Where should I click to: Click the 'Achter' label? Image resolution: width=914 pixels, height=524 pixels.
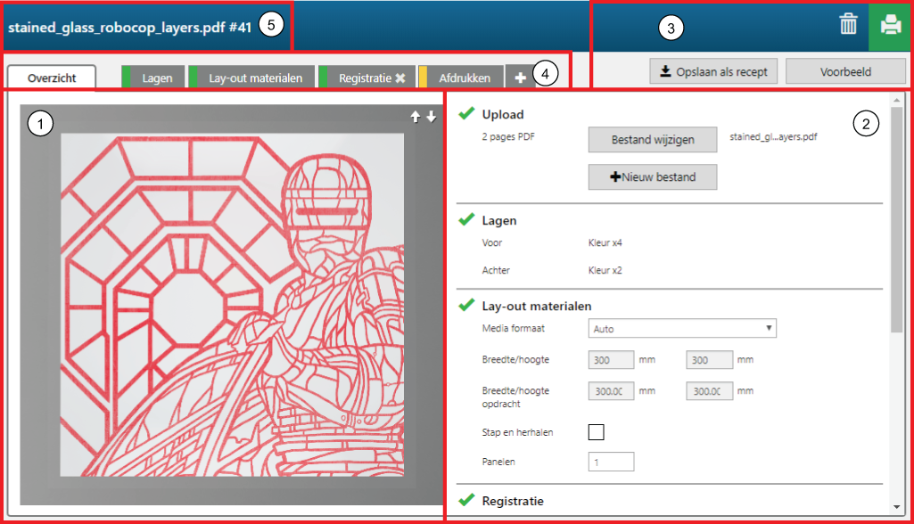pos(496,270)
